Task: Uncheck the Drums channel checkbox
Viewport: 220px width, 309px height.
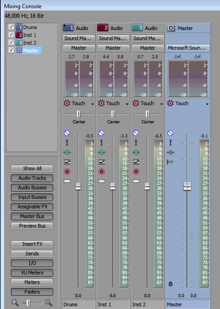Action: pyautogui.click(x=11, y=27)
